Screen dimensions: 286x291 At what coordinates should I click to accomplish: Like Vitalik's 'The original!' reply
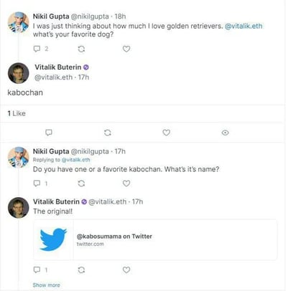126,269
